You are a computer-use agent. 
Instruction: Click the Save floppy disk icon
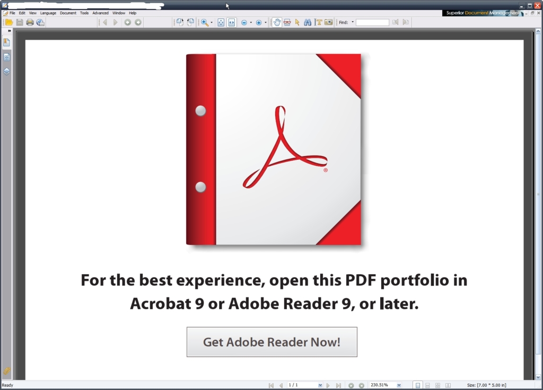tap(20, 22)
